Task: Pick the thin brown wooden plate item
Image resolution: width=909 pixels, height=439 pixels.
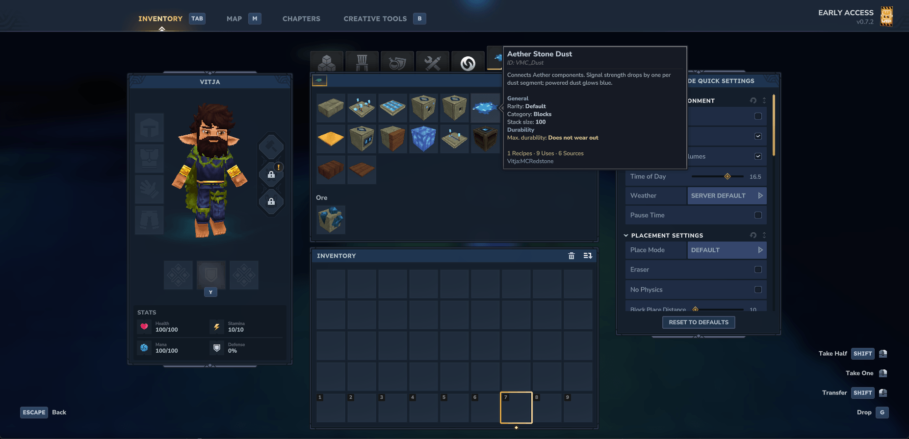Action: pyautogui.click(x=362, y=170)
